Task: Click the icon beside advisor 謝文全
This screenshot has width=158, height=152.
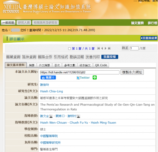Action: (51, 116)
